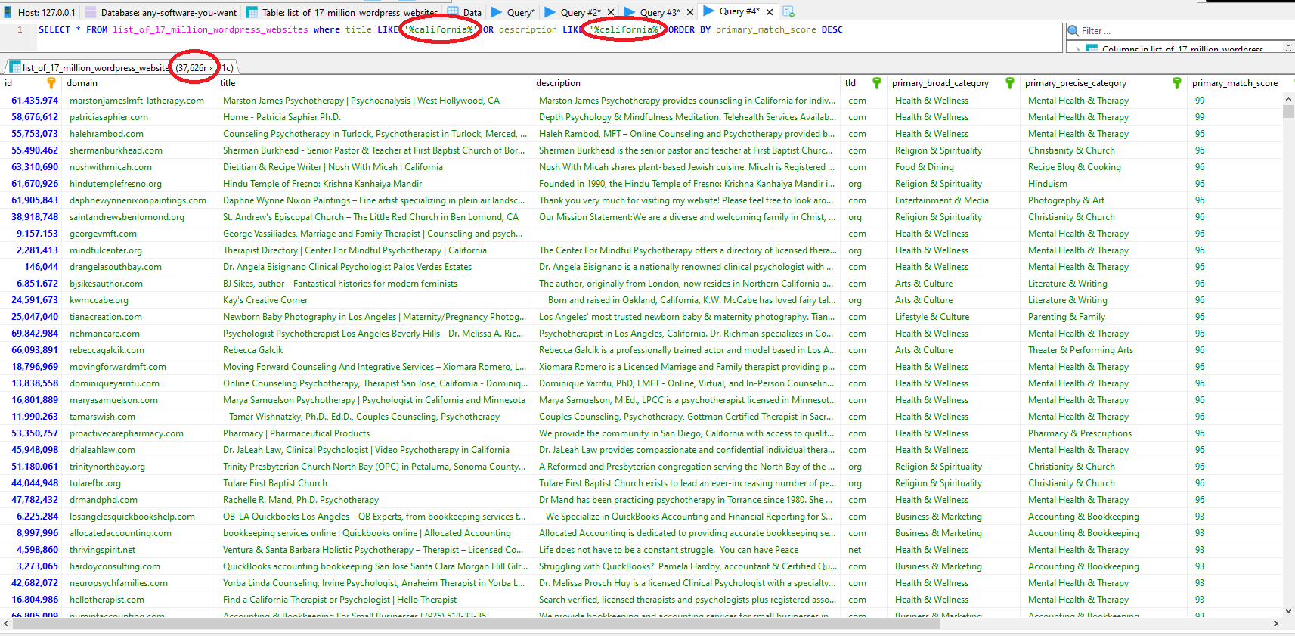Click the green key icon in primary_precise_category header
The width and height of the screenshot is (1295, 636).
[1177, 83]
